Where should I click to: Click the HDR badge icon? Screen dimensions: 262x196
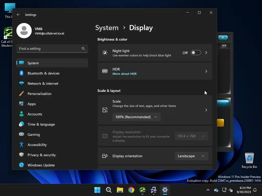click(x=105, y=71)
